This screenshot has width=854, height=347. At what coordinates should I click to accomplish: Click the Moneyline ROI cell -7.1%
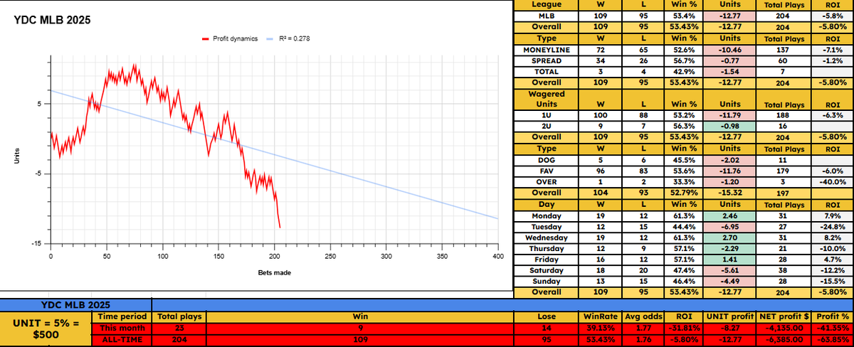833,50
